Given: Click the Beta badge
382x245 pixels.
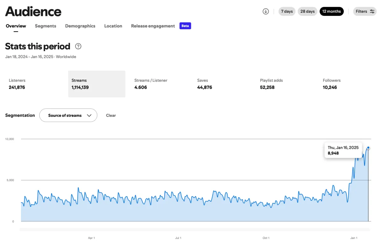Looking at the screenshot, I should pyautogui.click(x=185, y=26).
